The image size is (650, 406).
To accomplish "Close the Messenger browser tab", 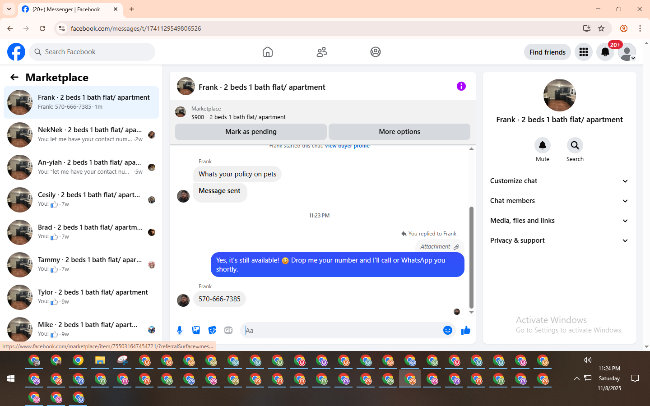I will point(116,9).
